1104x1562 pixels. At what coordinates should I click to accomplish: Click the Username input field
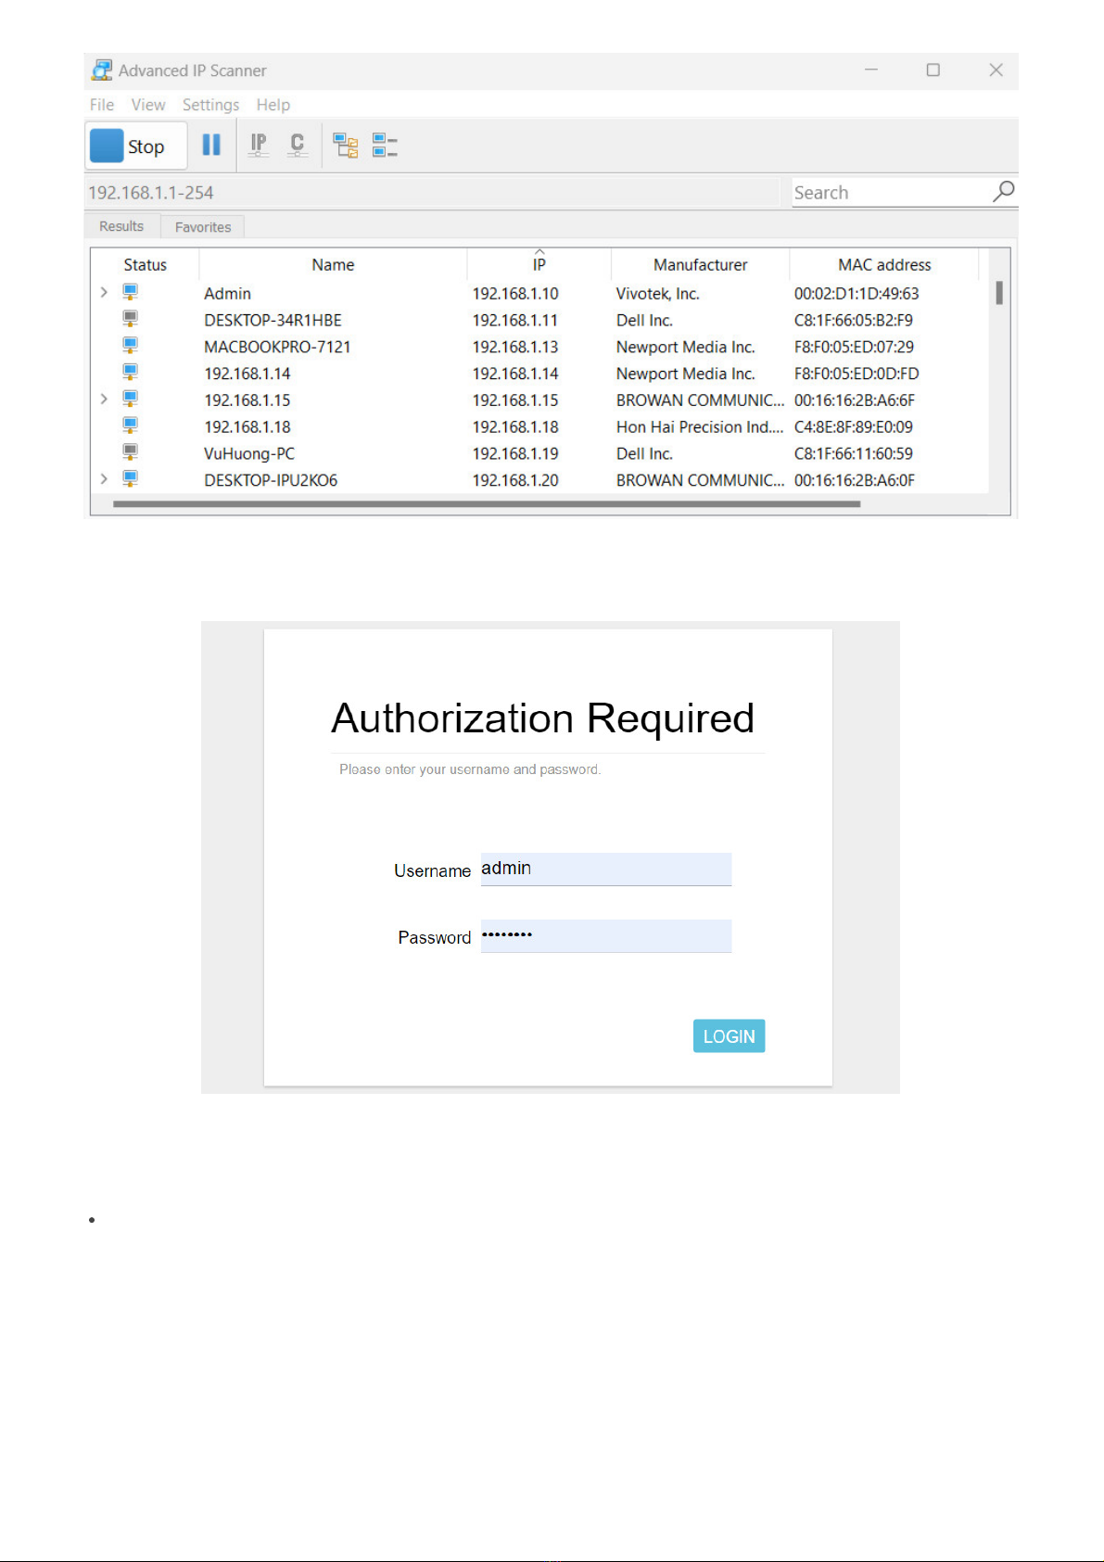pos(606,869)
